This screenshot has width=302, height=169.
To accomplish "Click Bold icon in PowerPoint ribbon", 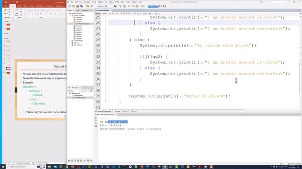I will click(x=27, y=14).
